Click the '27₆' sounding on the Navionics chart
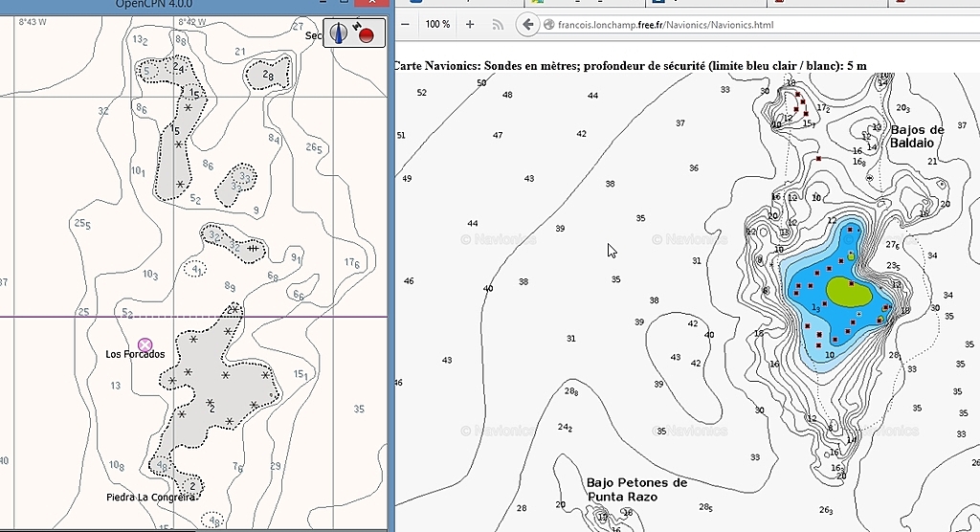Image resolution: width=980 pixels, height=532 pixels. 893,245
